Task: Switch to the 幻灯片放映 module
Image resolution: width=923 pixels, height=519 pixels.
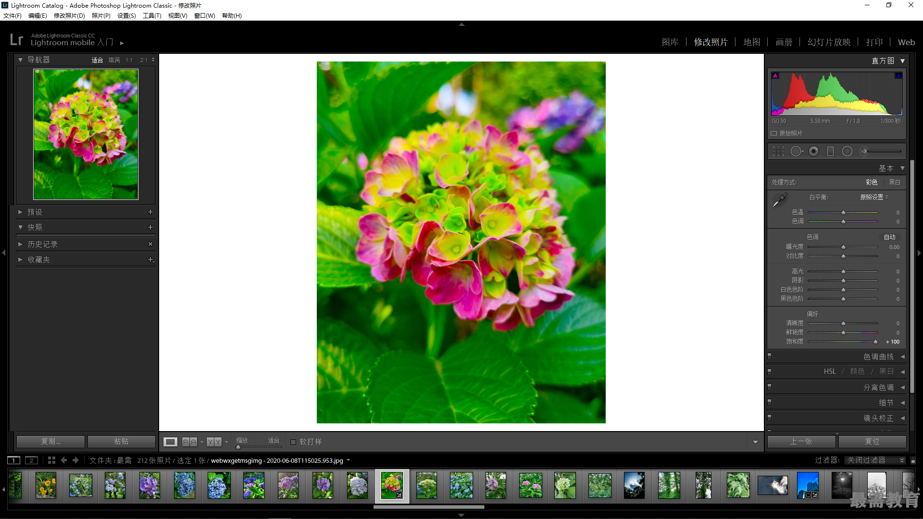Action: coord(829,42)
